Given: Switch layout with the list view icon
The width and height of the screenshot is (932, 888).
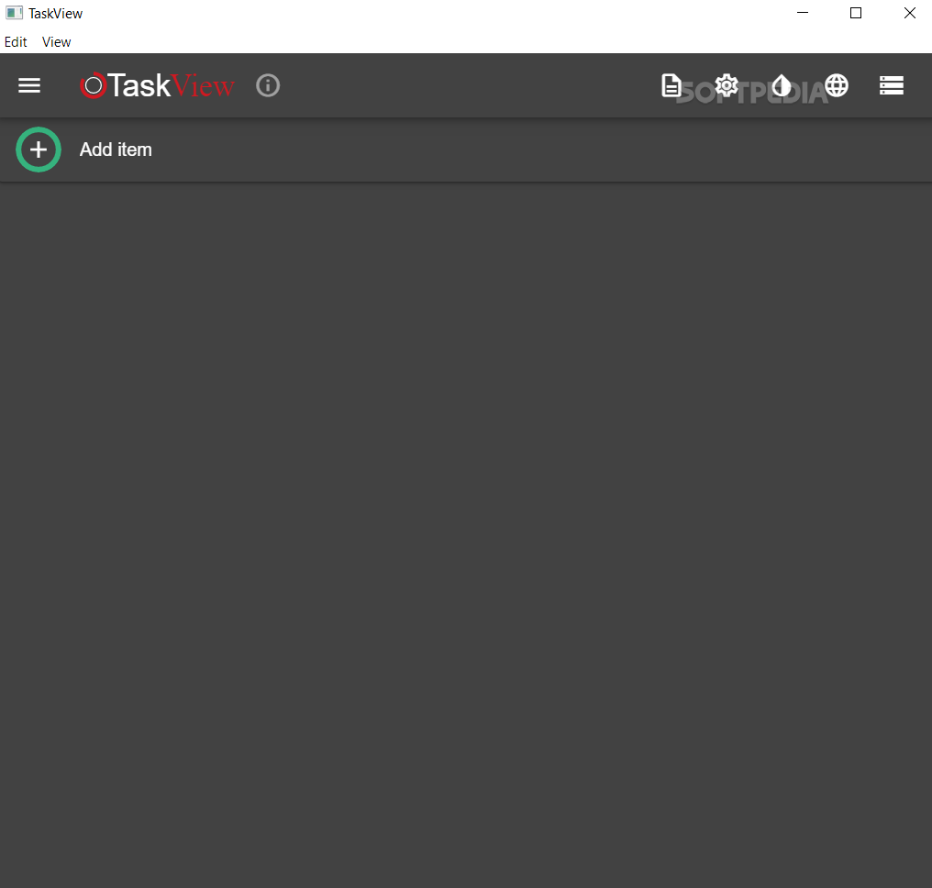Looking at the screenshot, I should (x=892, y=85).
